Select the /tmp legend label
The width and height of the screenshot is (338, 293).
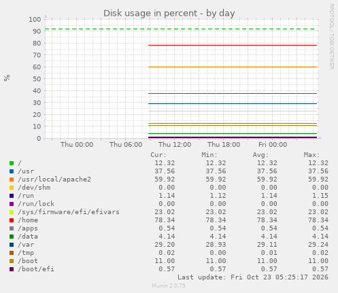click(26, 253)
